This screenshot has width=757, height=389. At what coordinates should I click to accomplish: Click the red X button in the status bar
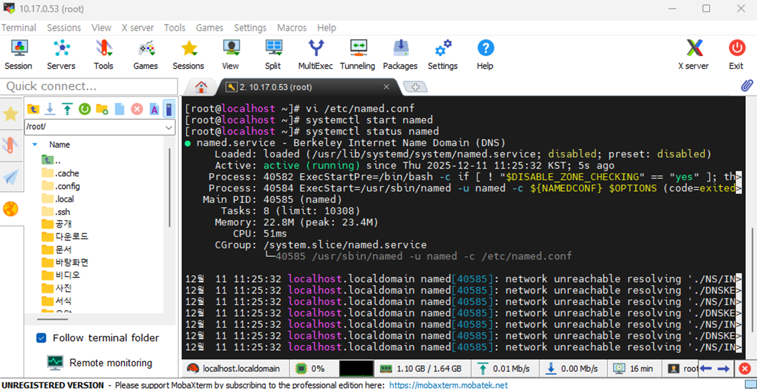click(745, 369)
